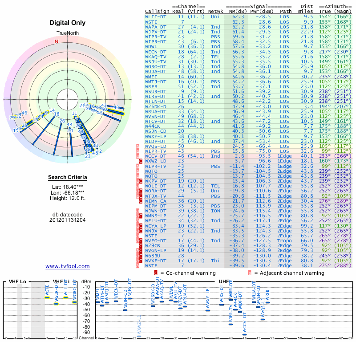Select callsign WIPM-DT
The image size is (356, 342).
pyautogui.click(x=155, y=206)
